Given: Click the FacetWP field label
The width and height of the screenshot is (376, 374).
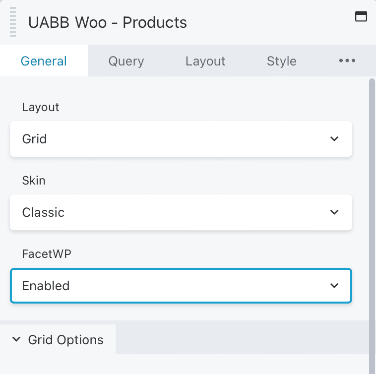Looking at the screenshot, I should pos(47,253).
